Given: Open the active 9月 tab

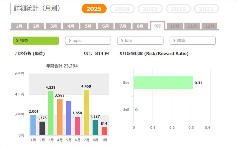Looking at the screenshot, I should (157, 26).
